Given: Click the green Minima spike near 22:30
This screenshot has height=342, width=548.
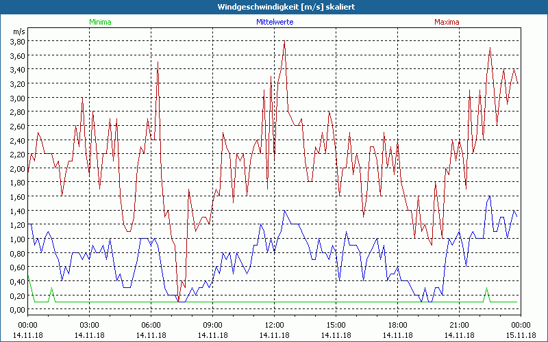Looking at the screenshot, I should (x=487, y=289).
